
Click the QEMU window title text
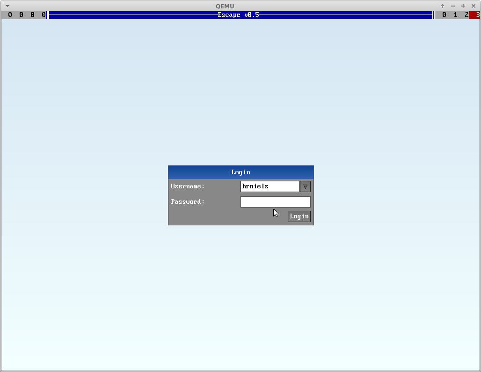point(225,6)
